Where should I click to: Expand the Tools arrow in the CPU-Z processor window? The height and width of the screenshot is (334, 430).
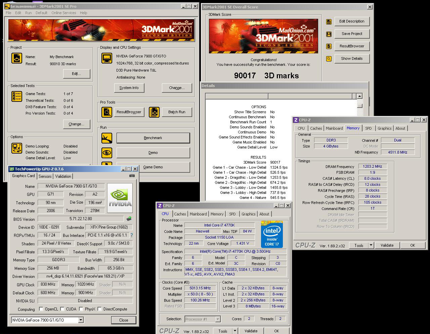[235, 331]
